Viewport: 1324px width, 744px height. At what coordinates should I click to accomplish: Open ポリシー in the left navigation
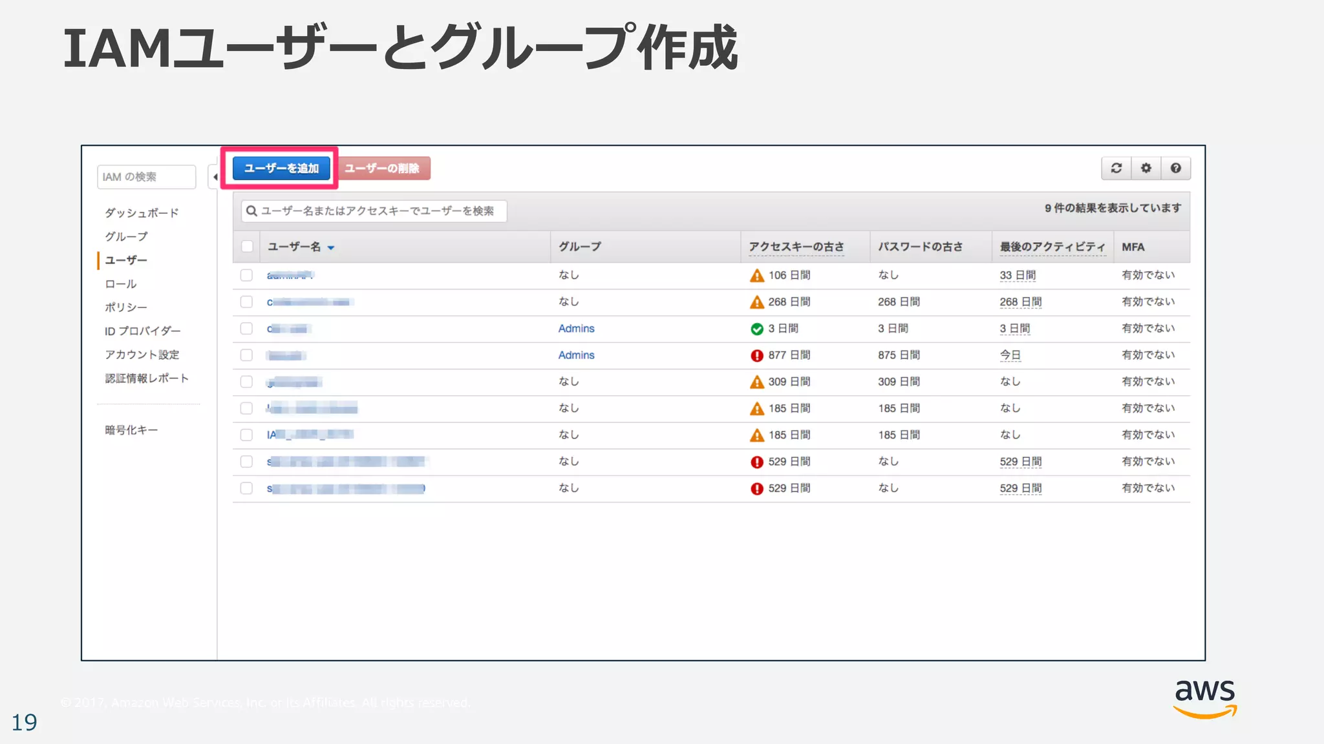tap(126, 307)
